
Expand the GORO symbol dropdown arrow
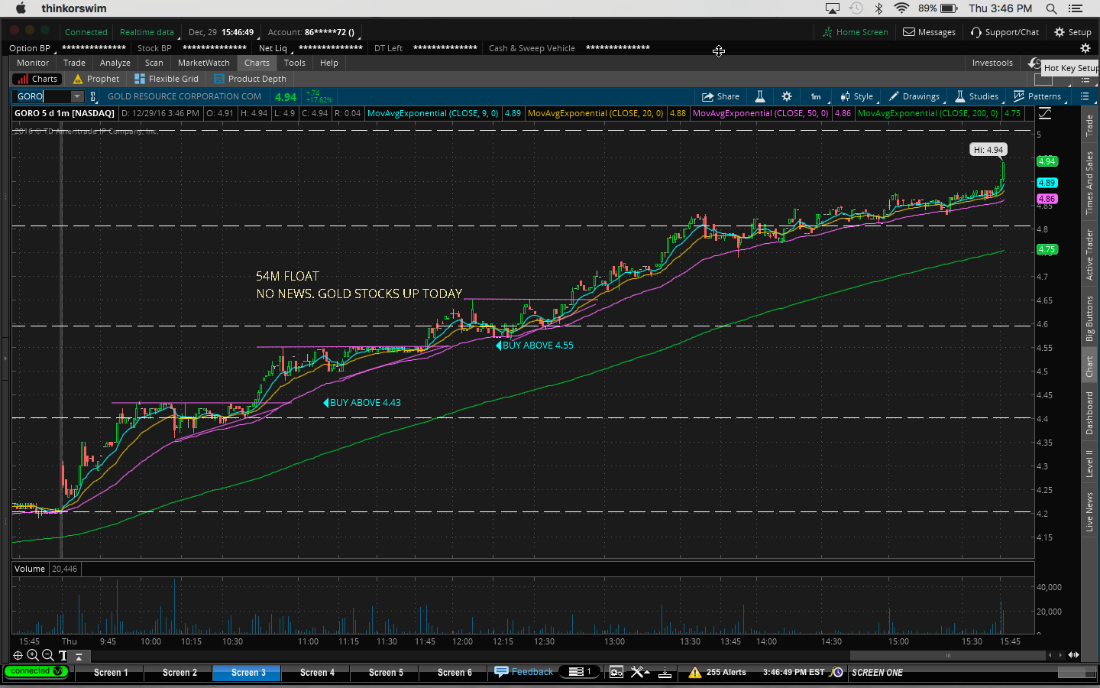[x=77, y=96]
